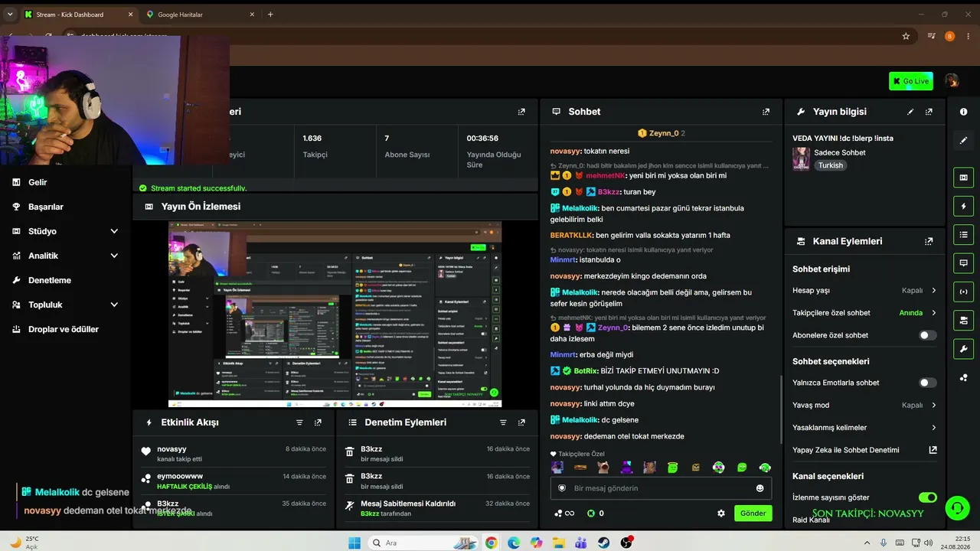
Task: Open Yasaklanmış kelimeler settings
Action: click(x=864, y=428)
